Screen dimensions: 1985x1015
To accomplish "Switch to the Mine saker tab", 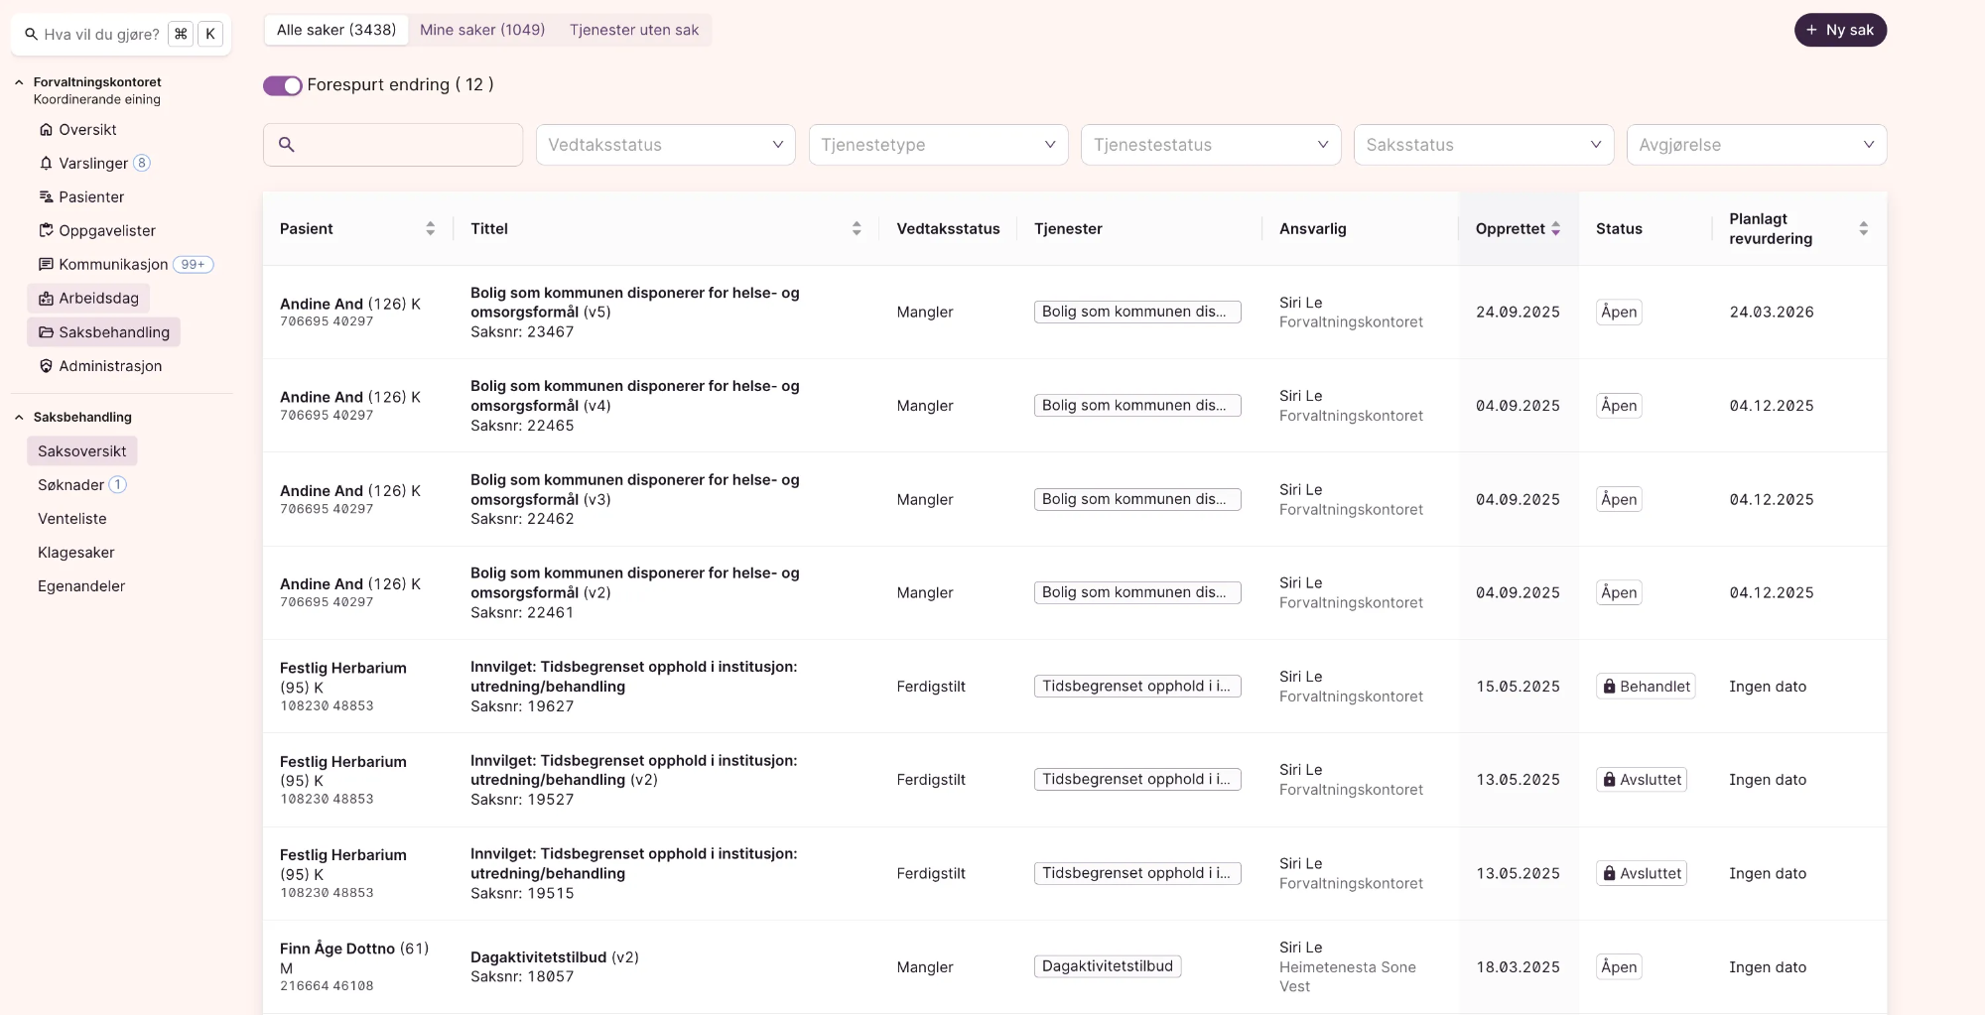I will pos(482,30).
